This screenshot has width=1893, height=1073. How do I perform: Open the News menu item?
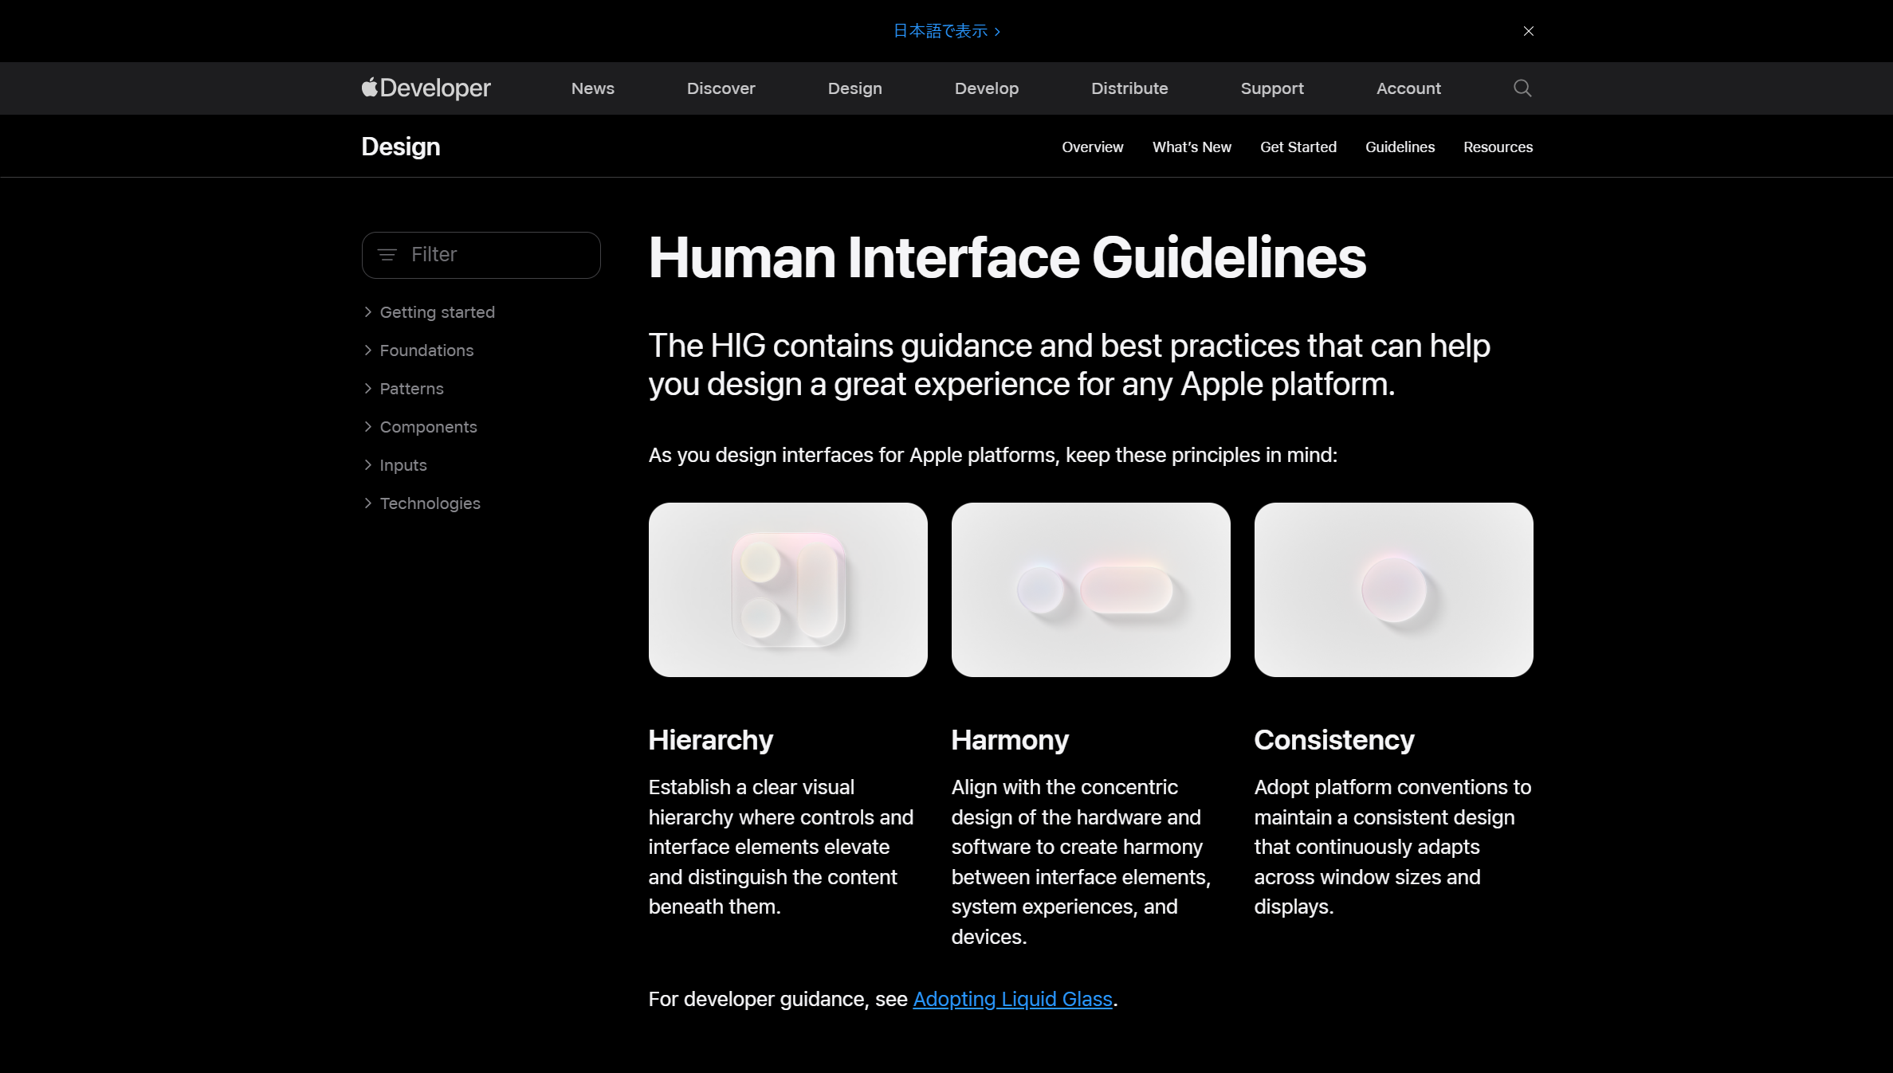coord(592,88)
